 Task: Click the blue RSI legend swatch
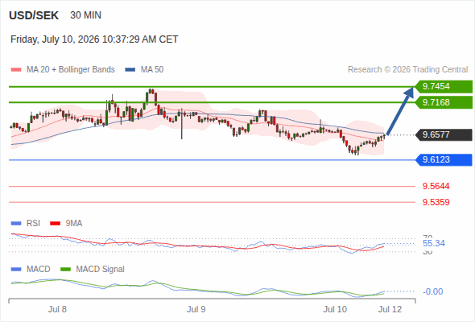tap(16, 224)
